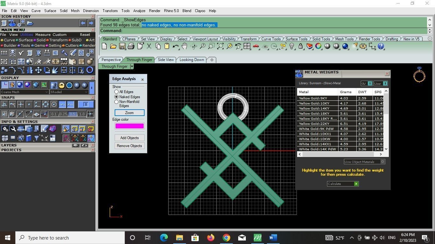
Task: Click the blue ring torus icon
Action: (x=90, y=70)
